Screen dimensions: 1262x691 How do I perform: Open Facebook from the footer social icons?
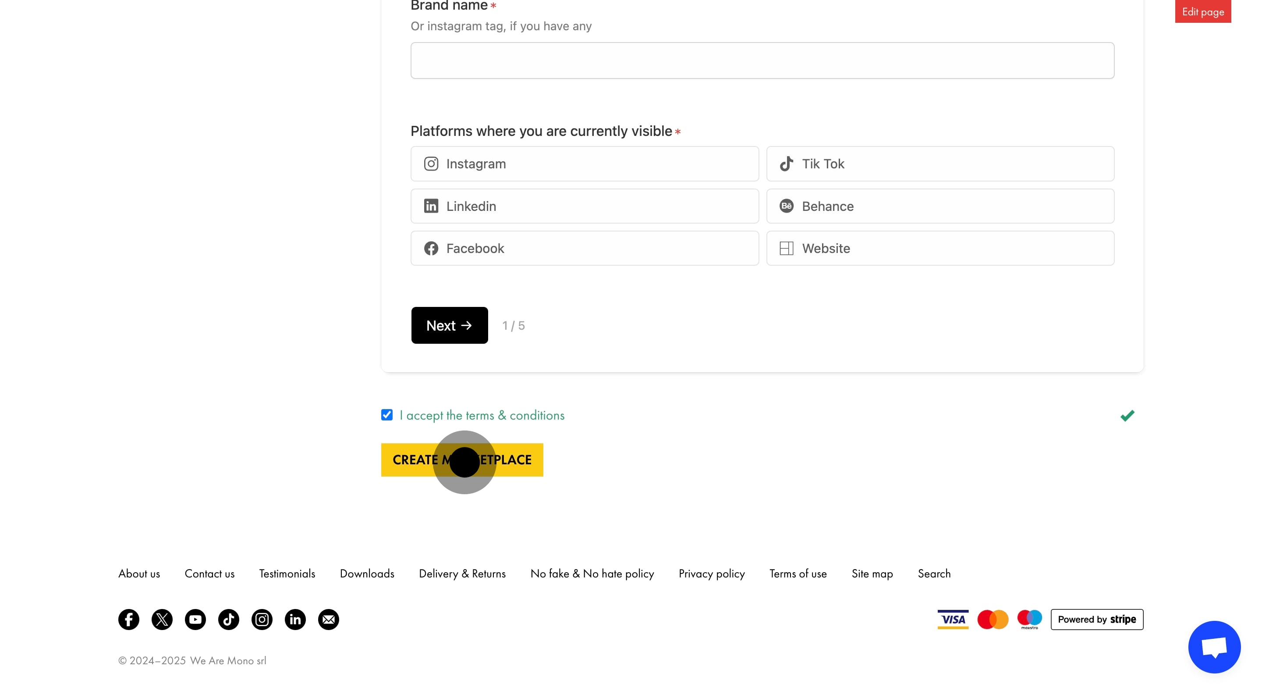pos(128,620)
